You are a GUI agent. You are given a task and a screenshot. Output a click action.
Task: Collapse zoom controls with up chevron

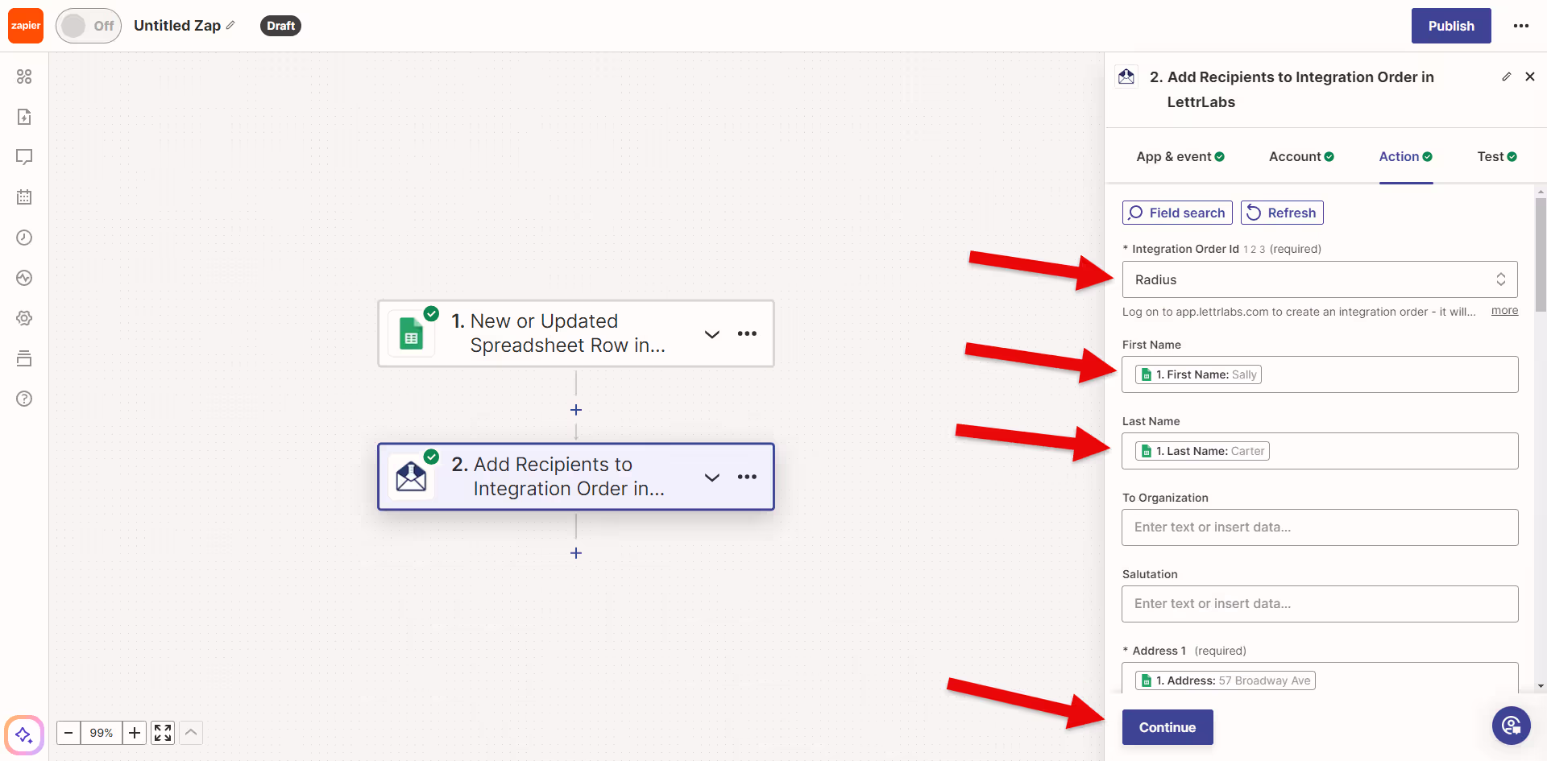(x=191, y=733)
